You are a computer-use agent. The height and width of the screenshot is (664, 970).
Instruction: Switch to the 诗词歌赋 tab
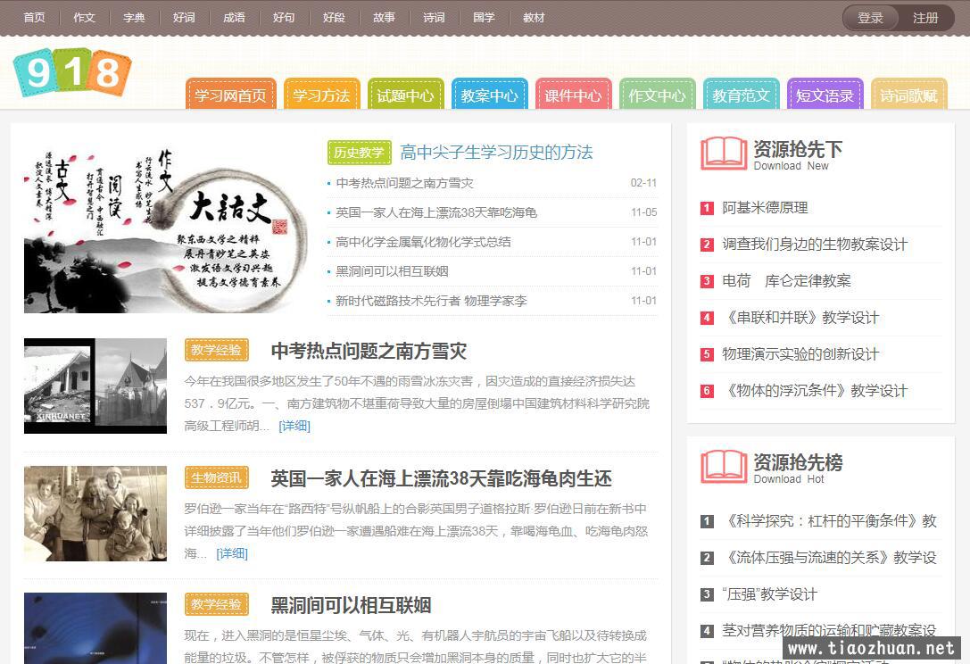click(x=908, y=95)
